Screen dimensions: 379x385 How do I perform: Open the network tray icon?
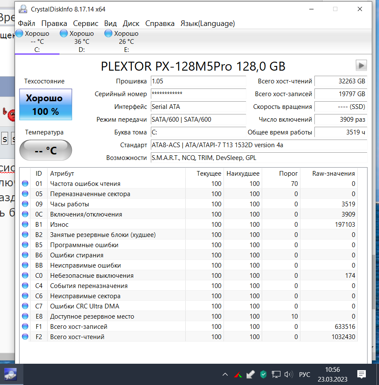coord(276,374)
